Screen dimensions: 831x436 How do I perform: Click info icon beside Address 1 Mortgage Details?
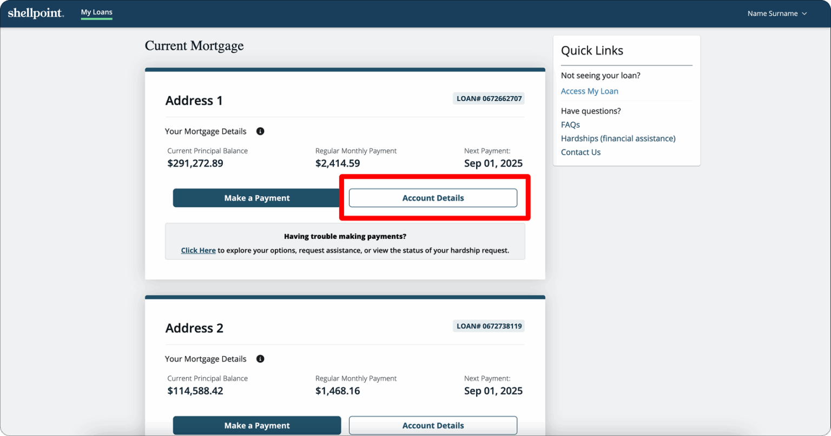pos(260,131)
